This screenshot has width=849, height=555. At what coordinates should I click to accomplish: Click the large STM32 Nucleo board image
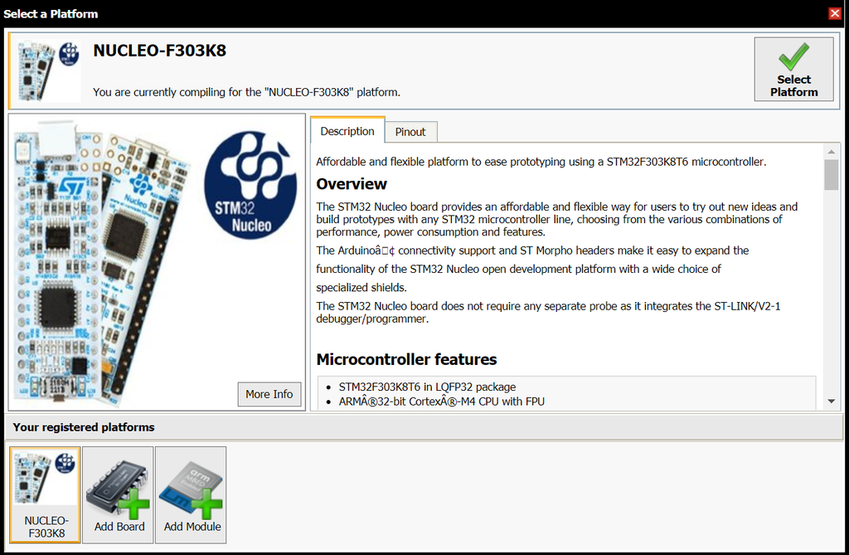point(157,262)
